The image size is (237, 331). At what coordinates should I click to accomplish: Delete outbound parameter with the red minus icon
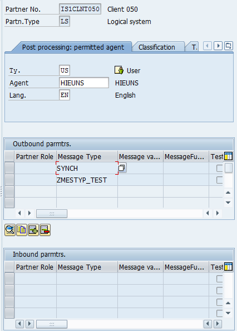[x=45, y=230]
